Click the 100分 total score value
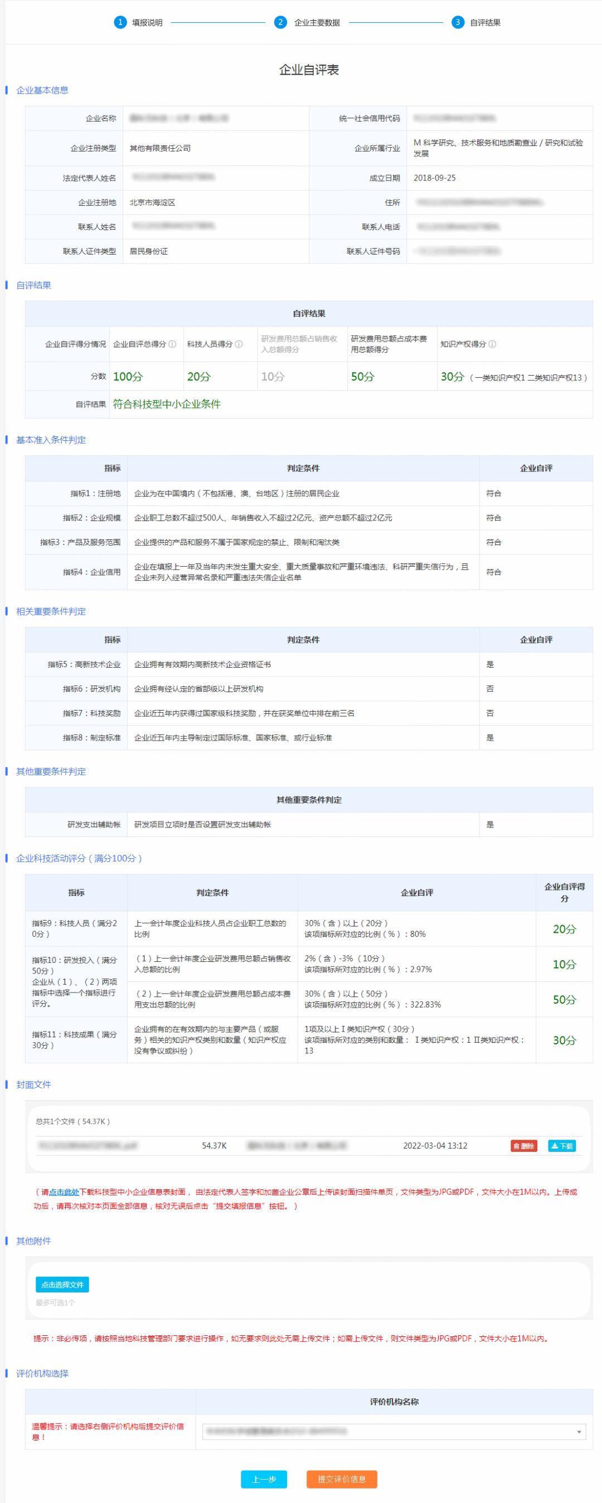The image size is (602, 1503). pos(128,377)
